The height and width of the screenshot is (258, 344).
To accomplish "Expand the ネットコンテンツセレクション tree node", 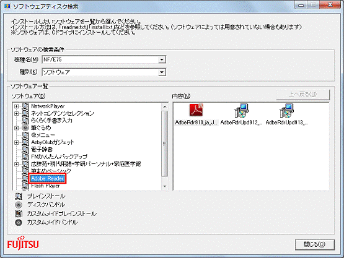I will [x=16, y=113].
